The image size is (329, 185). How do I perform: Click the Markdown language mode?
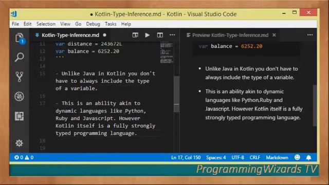point(277,158)
